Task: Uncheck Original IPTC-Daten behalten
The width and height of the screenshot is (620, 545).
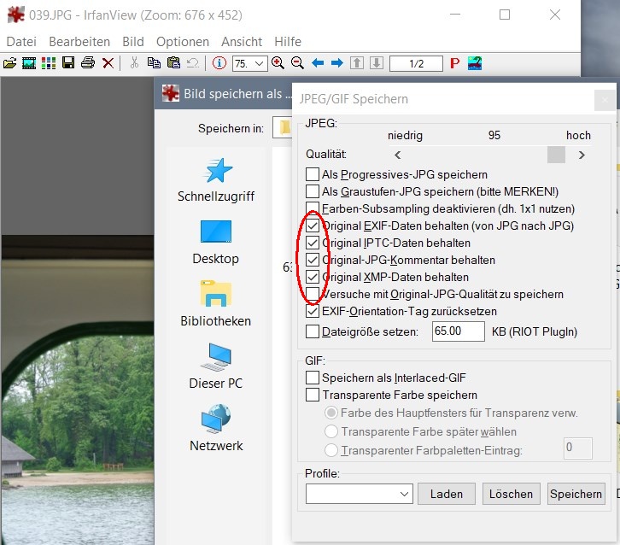Action: point(313,243)
